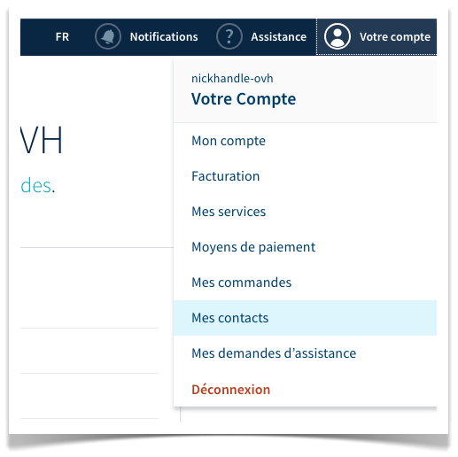Screen dimensions: 458x457
Task: Click the teal 'des' link text
Action: (36, 186)
